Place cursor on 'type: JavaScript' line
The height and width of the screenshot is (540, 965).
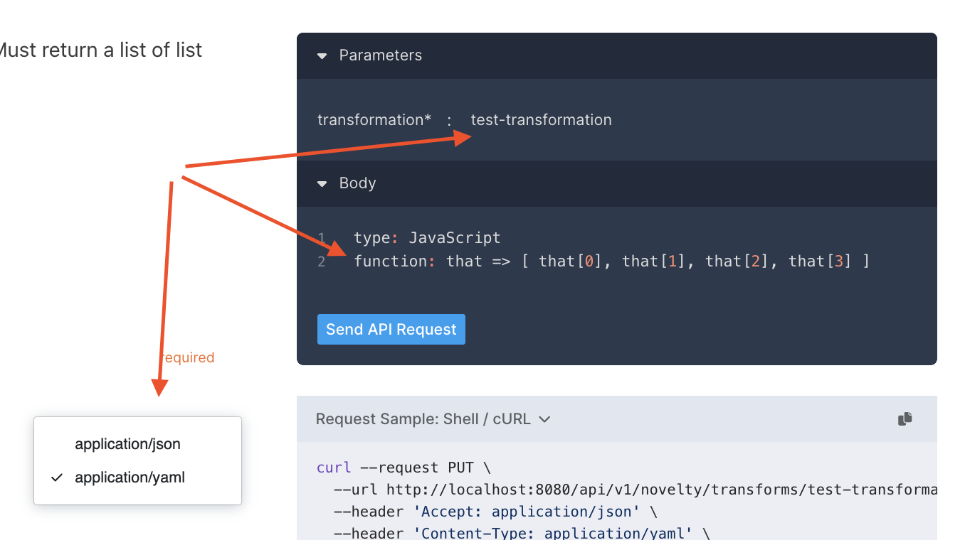click(427, 238)
